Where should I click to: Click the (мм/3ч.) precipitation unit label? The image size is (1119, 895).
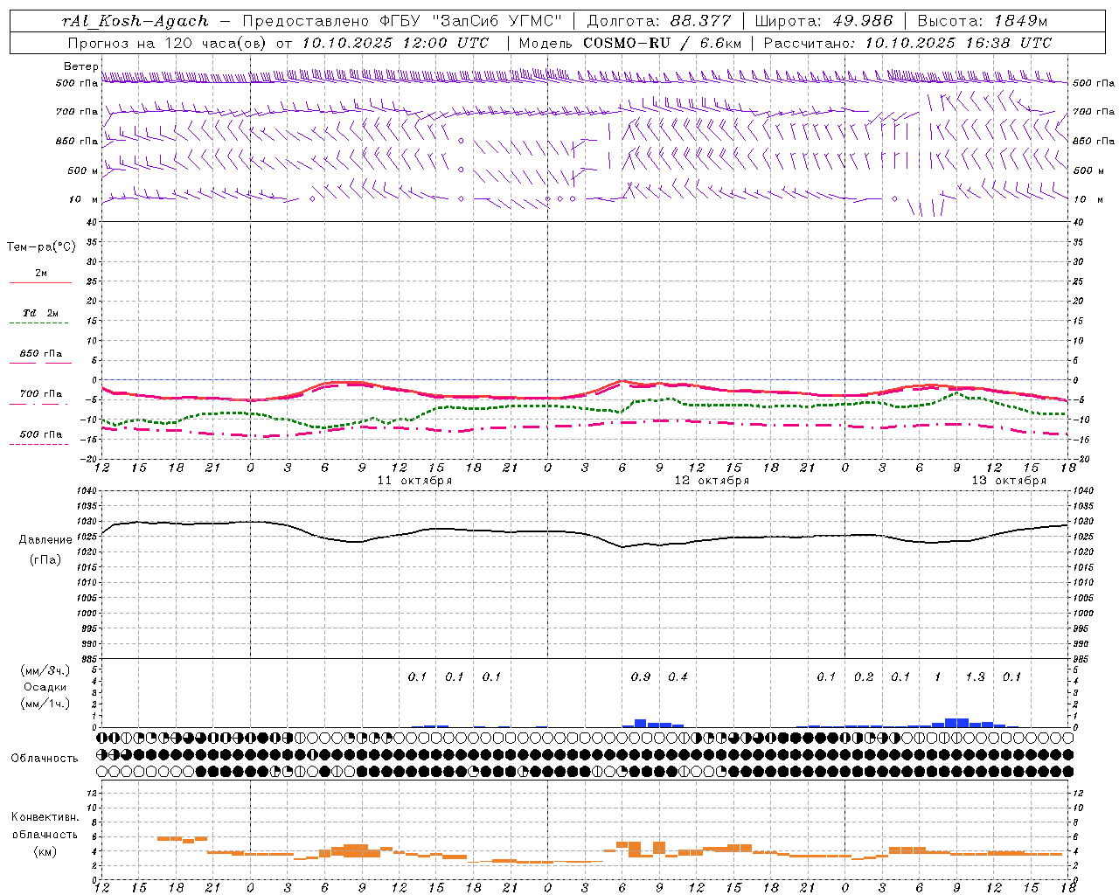(x=45, y=670)
